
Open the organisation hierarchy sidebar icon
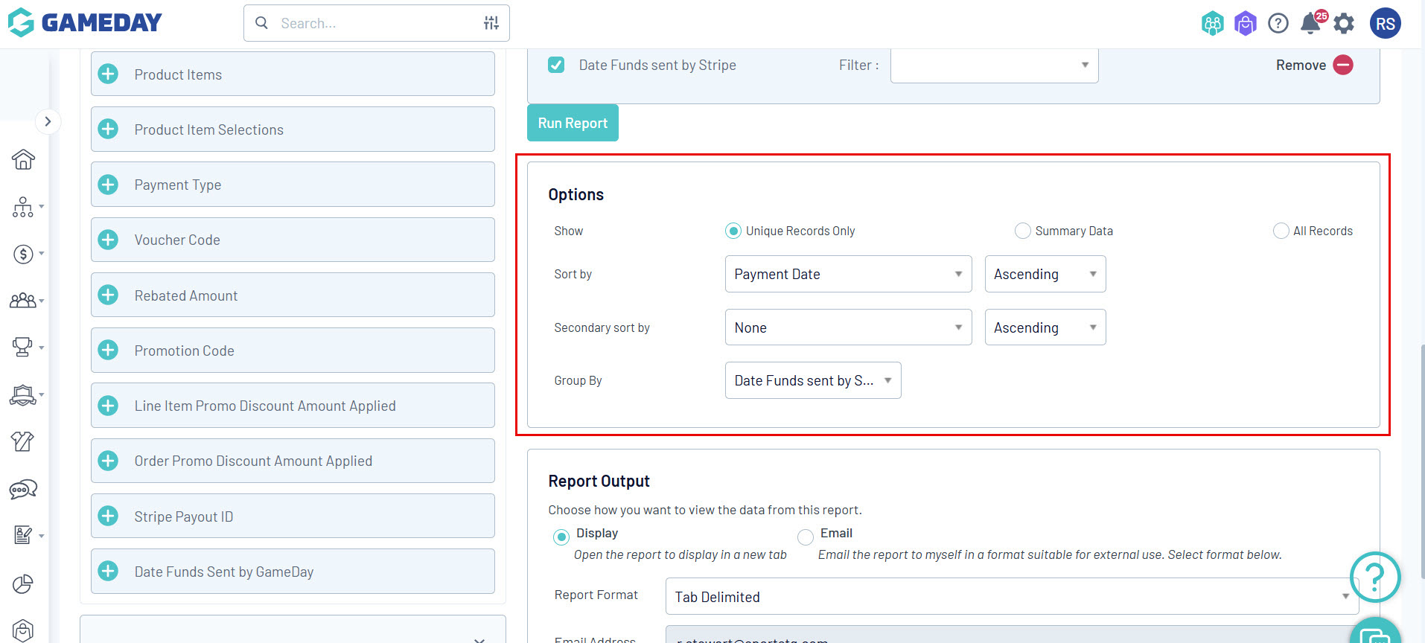pyautogui.click(x=23, y=207)
